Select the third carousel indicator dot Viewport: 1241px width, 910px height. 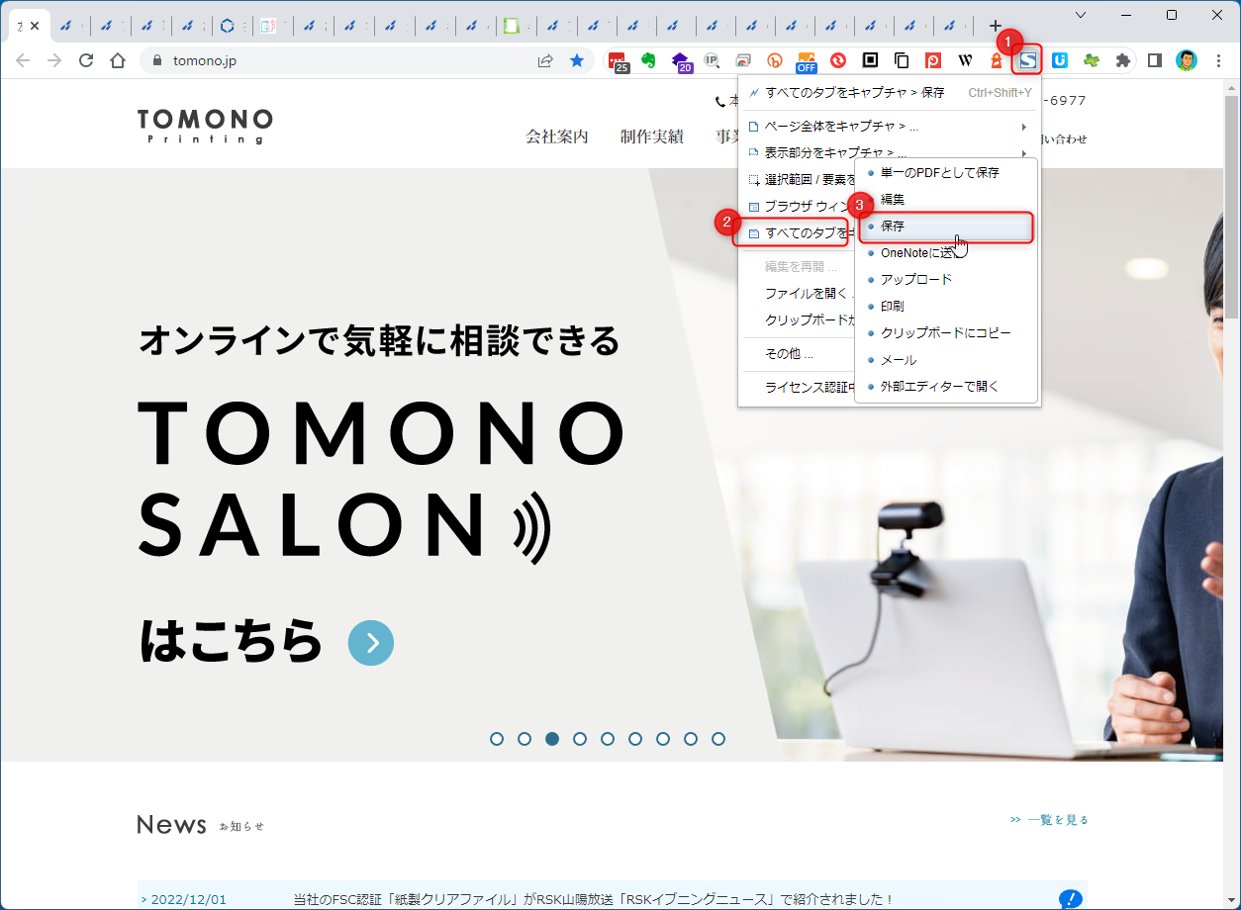[551, 738]
